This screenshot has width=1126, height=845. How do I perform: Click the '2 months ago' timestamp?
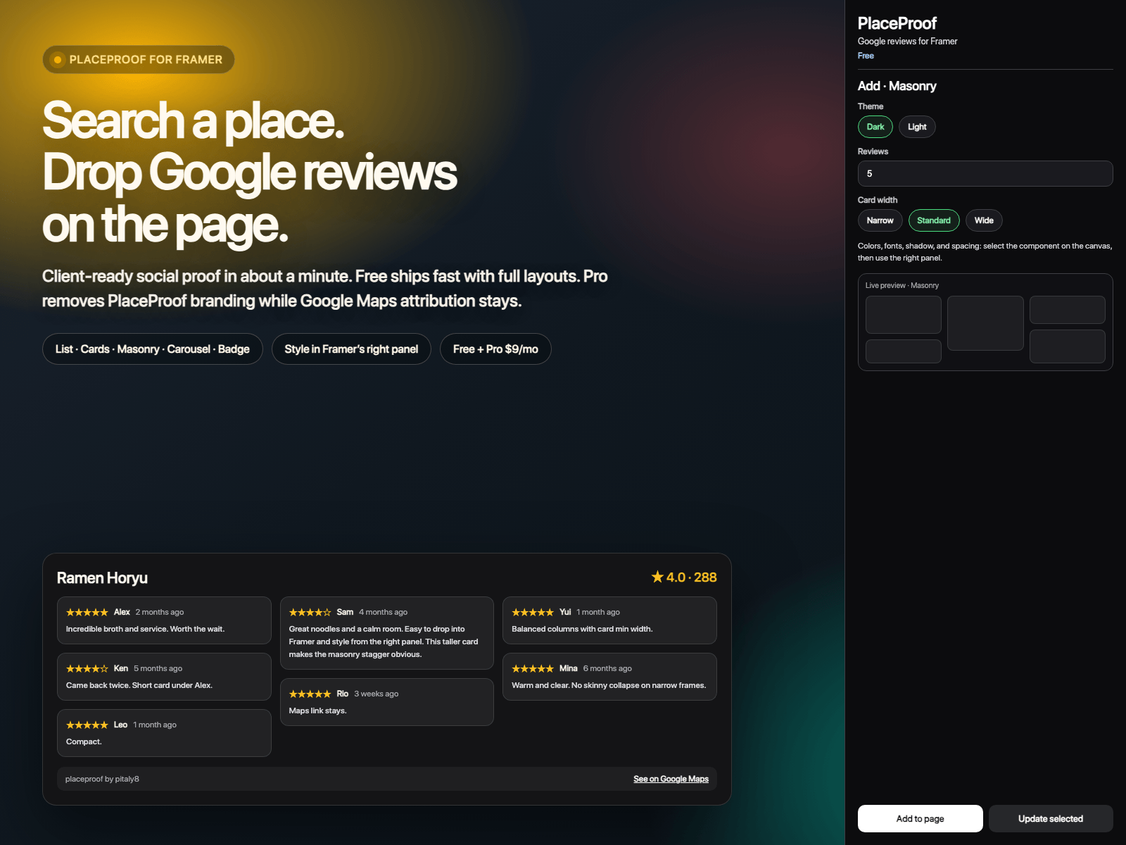coord(160,612)
